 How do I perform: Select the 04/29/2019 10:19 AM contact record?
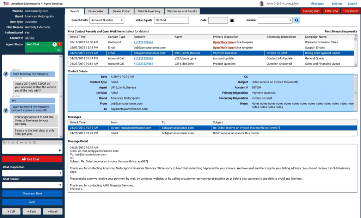(x=211, y=53)
